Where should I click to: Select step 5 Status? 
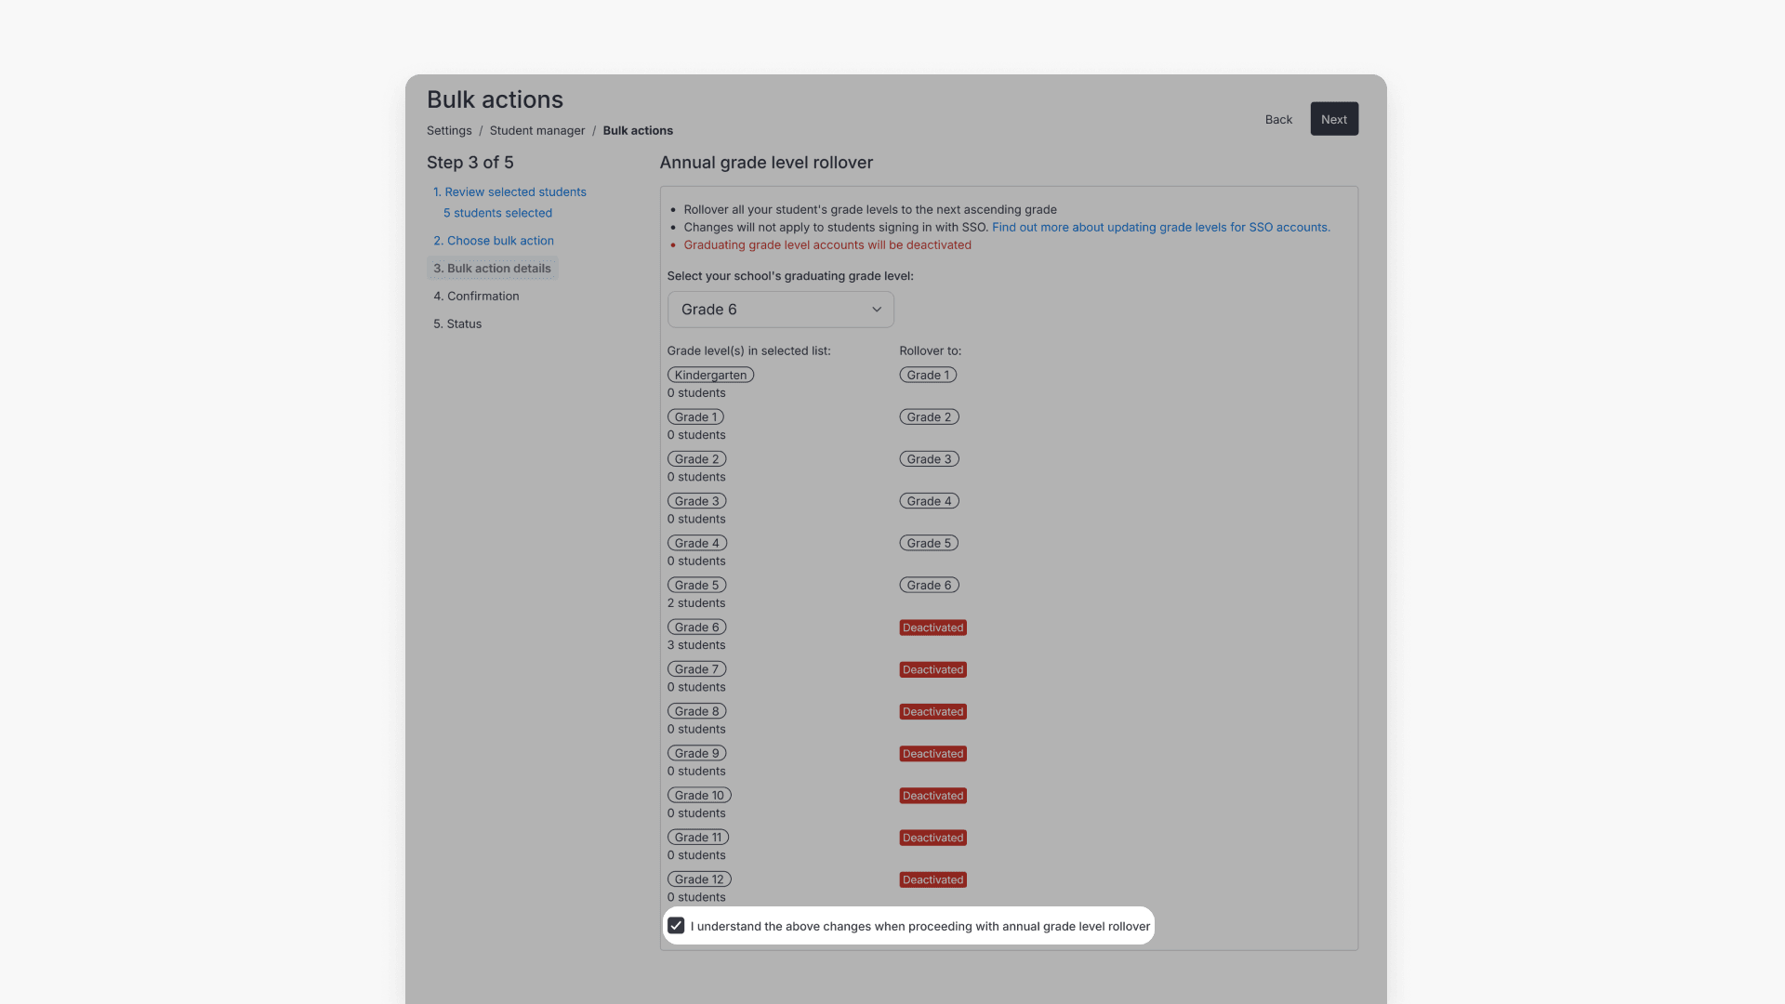click(456, 324)
